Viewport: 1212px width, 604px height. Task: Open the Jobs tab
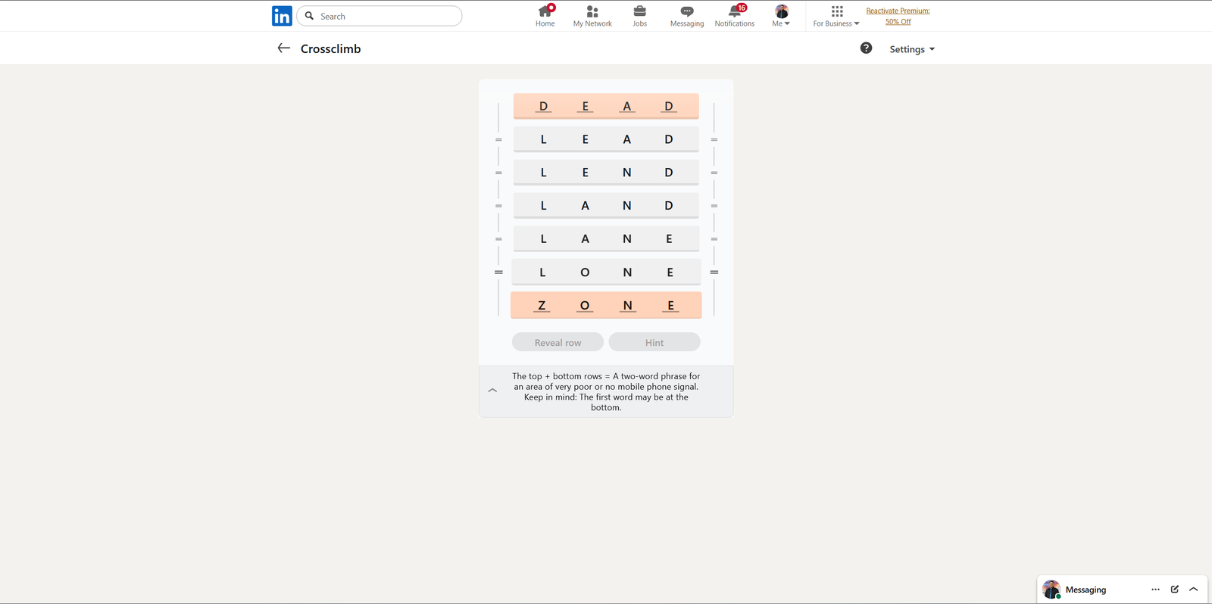click(640, 16)
